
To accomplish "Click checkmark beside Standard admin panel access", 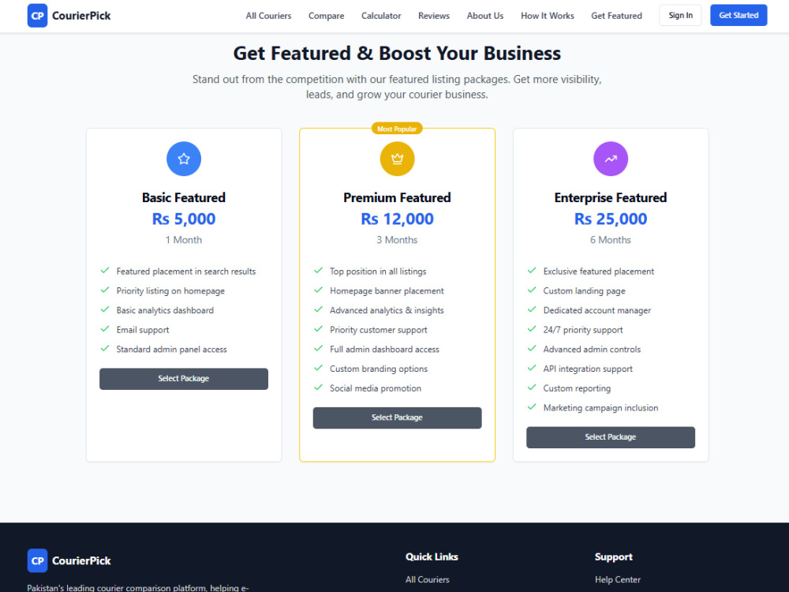I will (105, 349).
